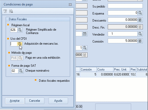The image size is (148, 110).
Task: Cancel the Condiciones de pago dialog
Action: (35, 101)
